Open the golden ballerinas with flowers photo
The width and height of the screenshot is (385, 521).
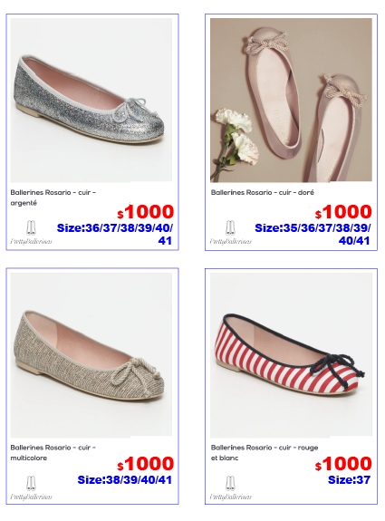[x=291, y=100]
